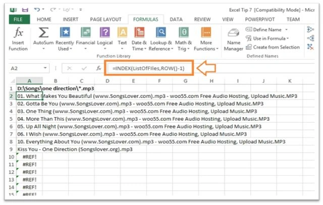323x205 pixels.
Task: Select column H header
Action: (211, 81)
